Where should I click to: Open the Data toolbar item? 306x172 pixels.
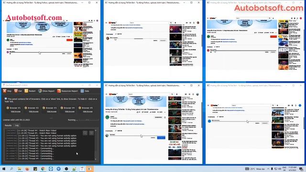pos(85,91)
